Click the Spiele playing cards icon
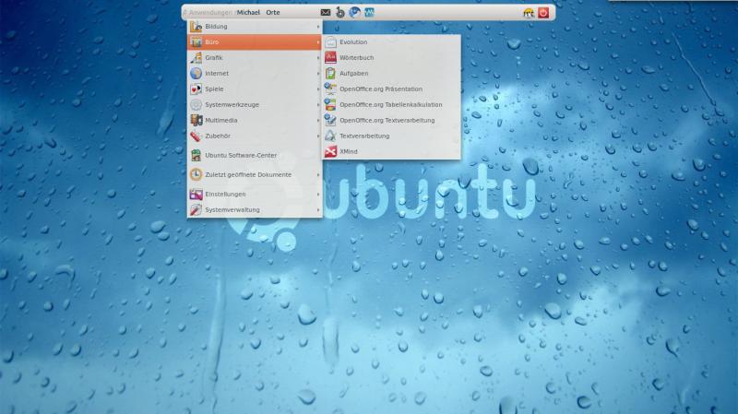738x414 pixels. [x=196, y=89]
